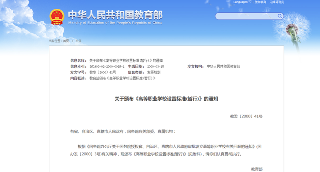The image size is (320, 172).
Task: Click document number 教发〔2000〕41号 in metadata
Action: [103, 72]
